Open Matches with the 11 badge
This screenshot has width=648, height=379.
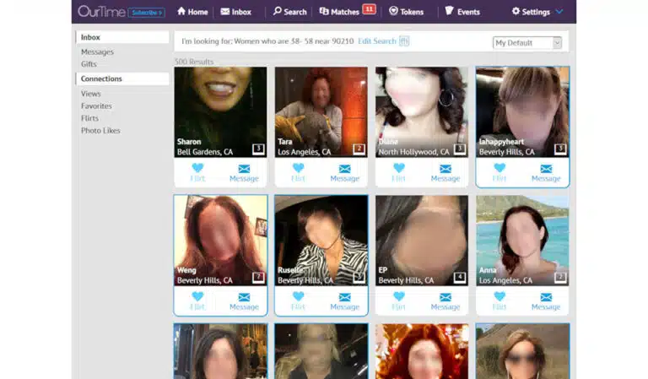point(346,12)
